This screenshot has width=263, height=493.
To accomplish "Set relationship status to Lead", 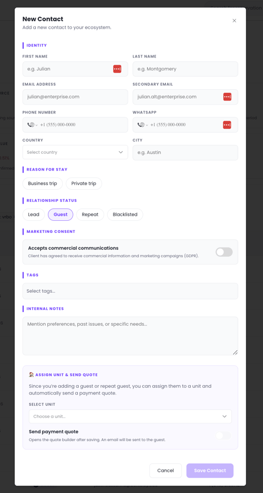I will (34, 215).
